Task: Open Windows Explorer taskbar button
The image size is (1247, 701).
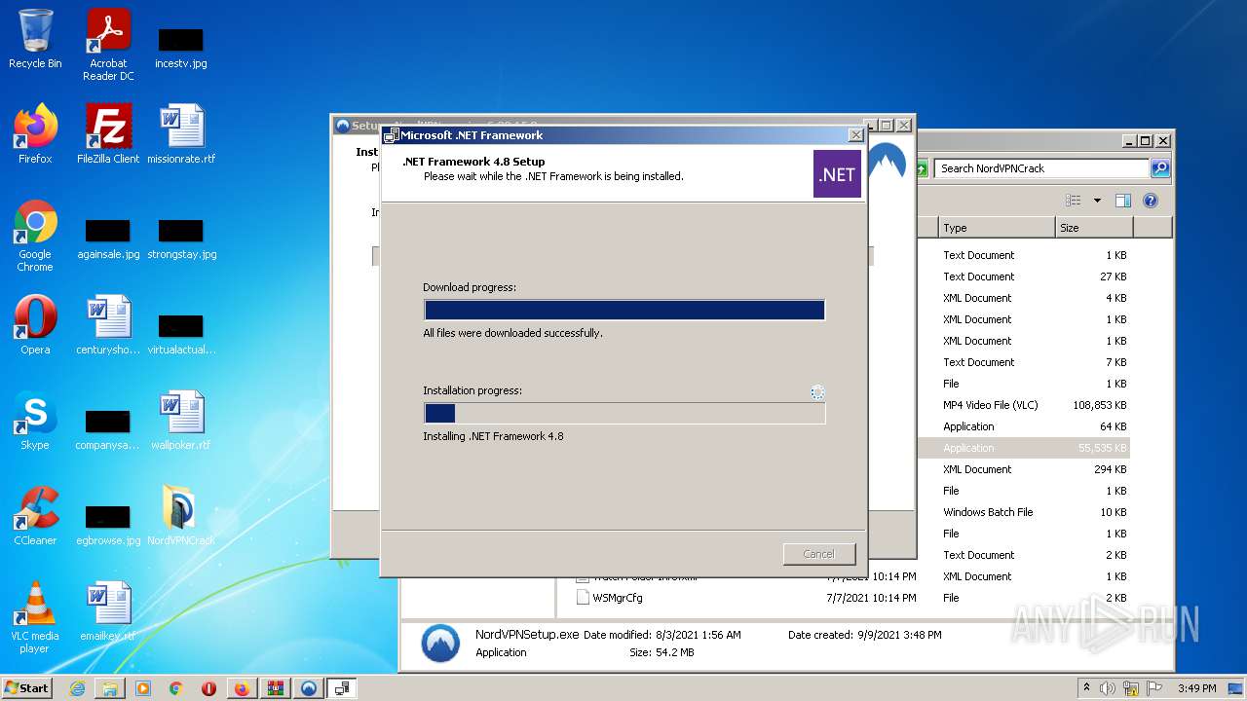Action: (x=110, y=688)
